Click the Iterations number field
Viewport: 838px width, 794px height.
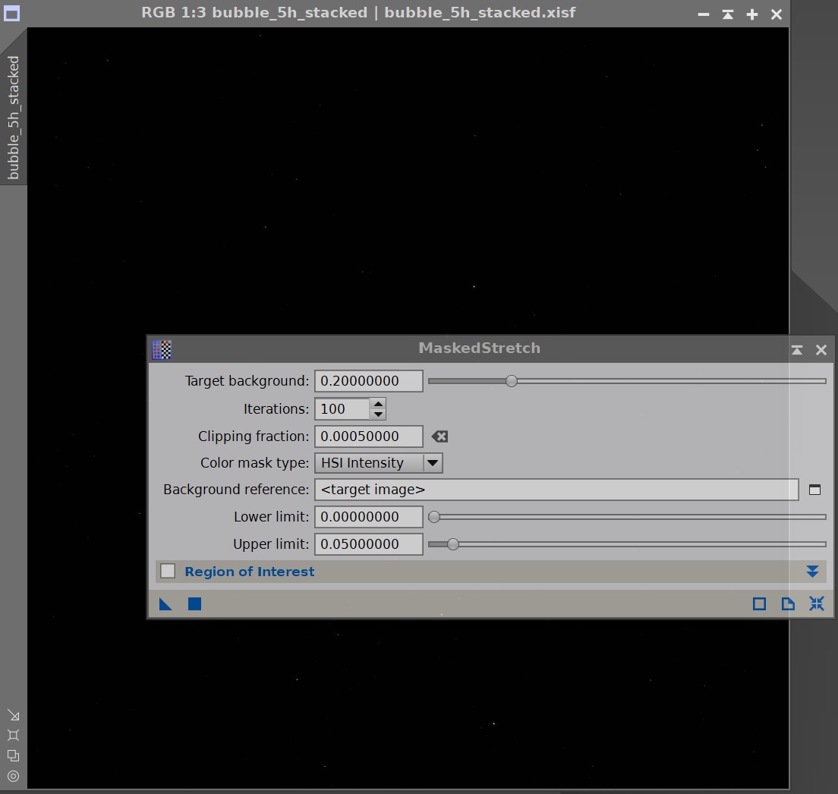[x=342, y=408]
